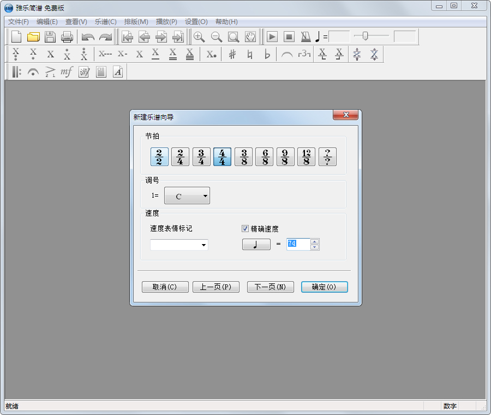This screenshot has width=491, height=415.
Task: Select the flat accidental tool
Action: (x=267, y=54)
